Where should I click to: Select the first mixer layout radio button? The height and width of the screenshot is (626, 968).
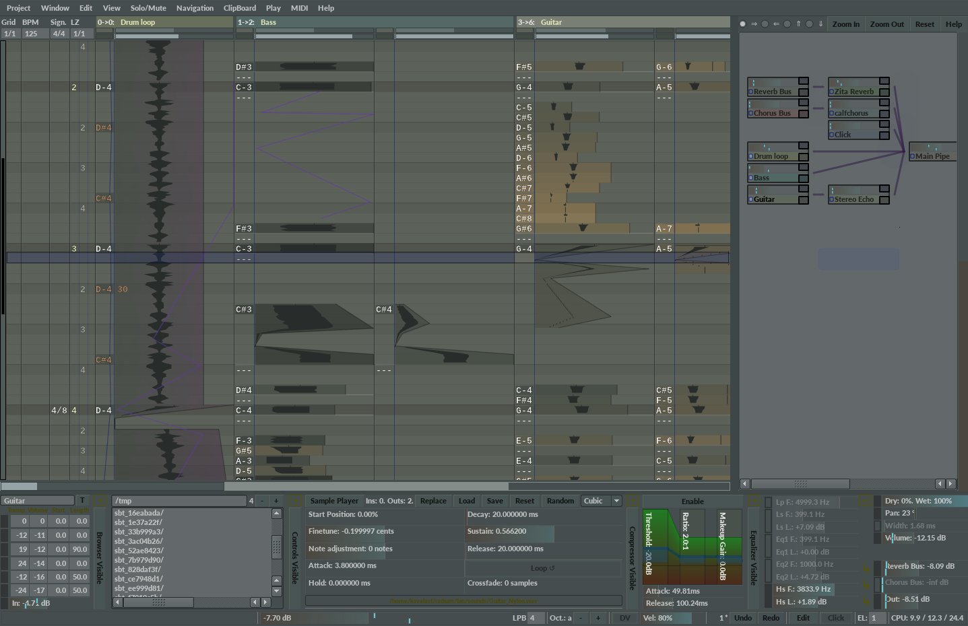[742, 24]
